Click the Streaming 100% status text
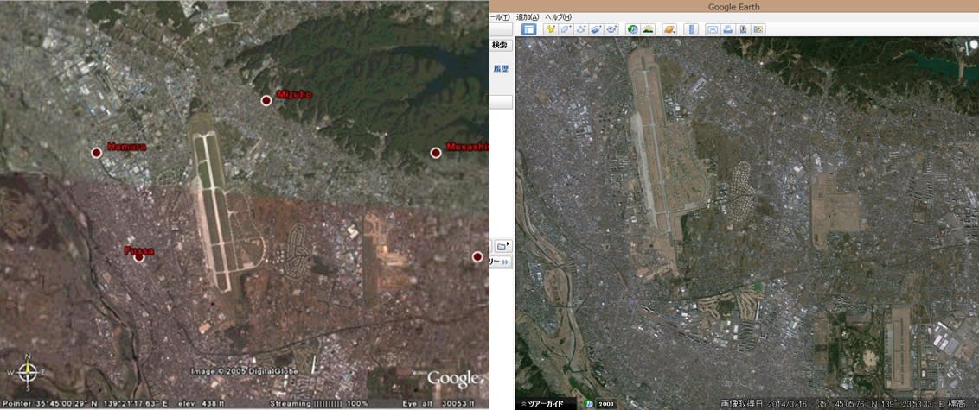Screen dimensions: 979x410 point(319,404)
